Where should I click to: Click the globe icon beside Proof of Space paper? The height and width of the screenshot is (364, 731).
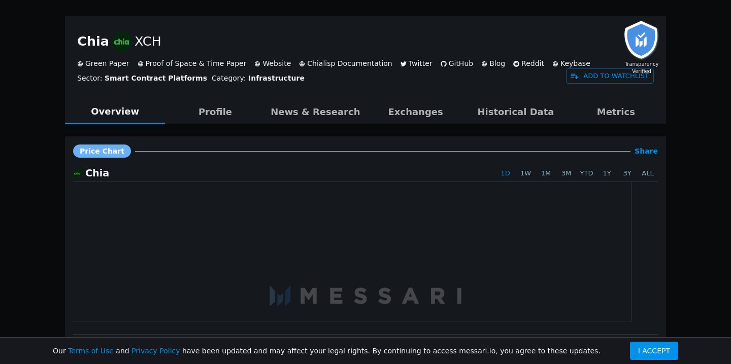point(141,64)
